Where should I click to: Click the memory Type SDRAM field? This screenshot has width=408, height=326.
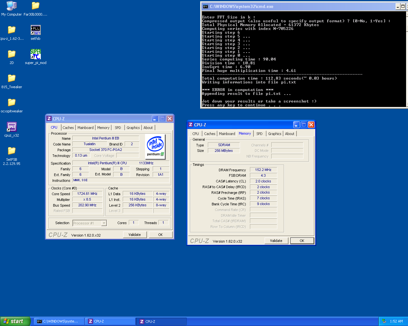point(224,145)
